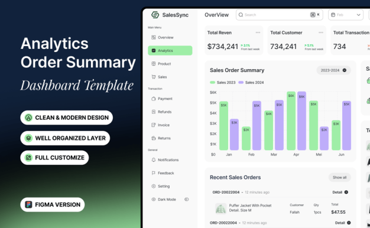Viewport: 370px width, 228px height.
Task: Open the Setting gear icon
Action: [154, 186]
